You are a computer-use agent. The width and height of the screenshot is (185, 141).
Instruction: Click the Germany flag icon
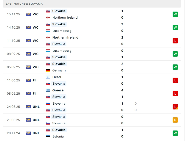(x=48, y=70)
